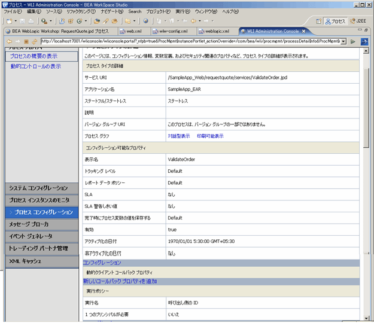This screenshot has width=374, height=329.
Task: Open the ナビゲート menu
Action: click(112, 11)
